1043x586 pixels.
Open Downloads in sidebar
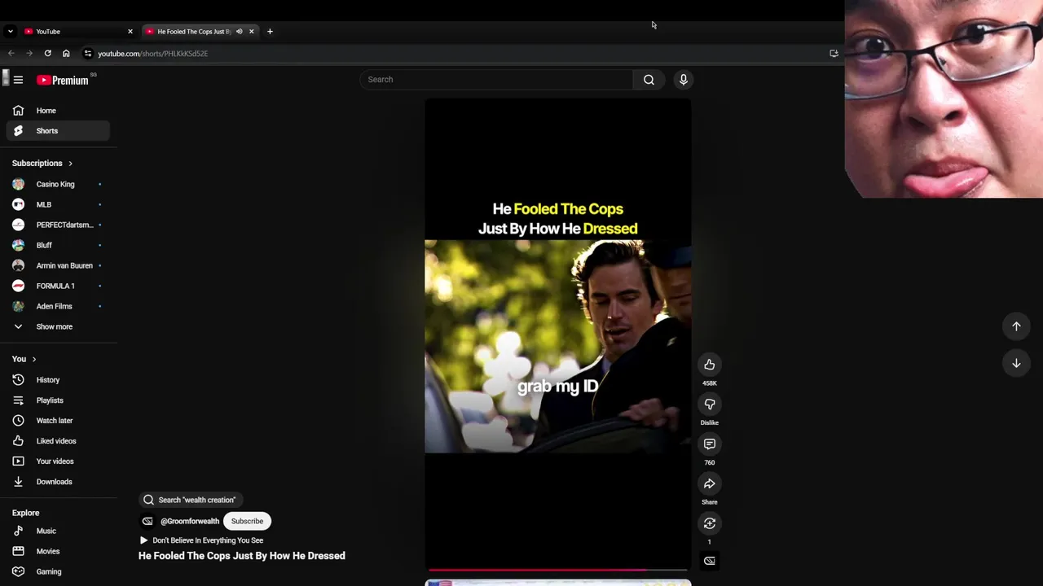coord(58,482)
